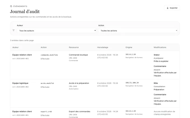Click the Modifications column header

coord(160,47)
